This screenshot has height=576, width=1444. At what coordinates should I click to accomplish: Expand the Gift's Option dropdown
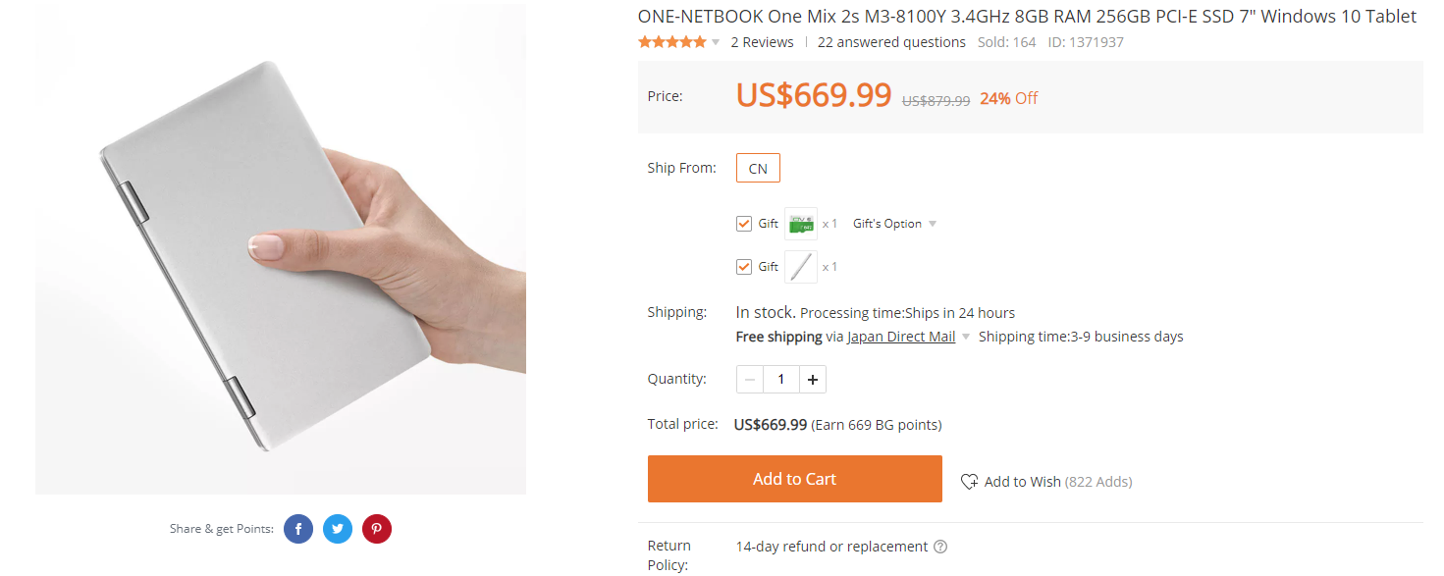click(894, 224)
